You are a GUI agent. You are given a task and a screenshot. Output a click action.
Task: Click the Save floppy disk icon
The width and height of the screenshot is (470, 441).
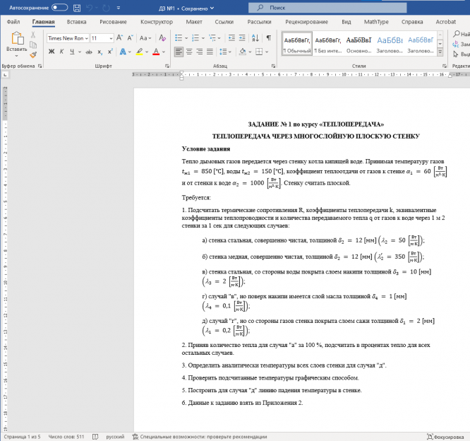(x=77, y=8)
